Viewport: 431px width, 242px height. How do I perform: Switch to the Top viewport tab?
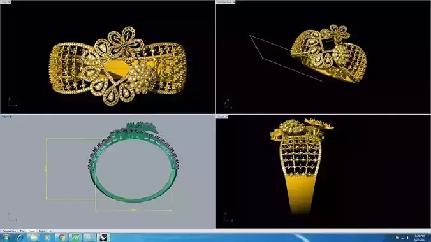click(x=22, y=231)
